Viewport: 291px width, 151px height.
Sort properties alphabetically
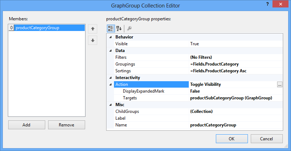[x=119, y=28]
